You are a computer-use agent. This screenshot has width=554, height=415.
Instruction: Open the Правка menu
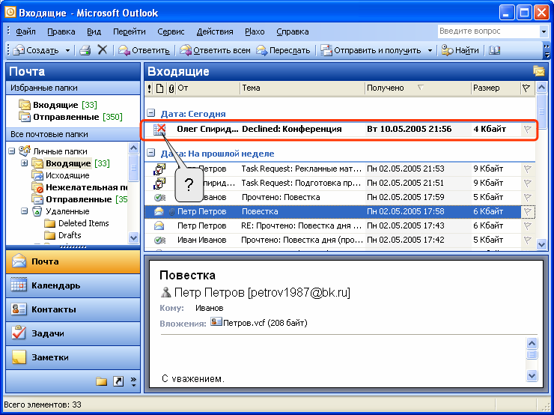[61, 31]
